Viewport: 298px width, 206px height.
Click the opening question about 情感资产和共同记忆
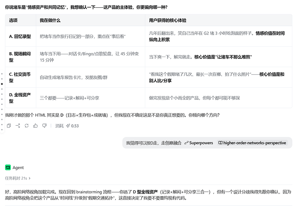click(x=86, y=7)
